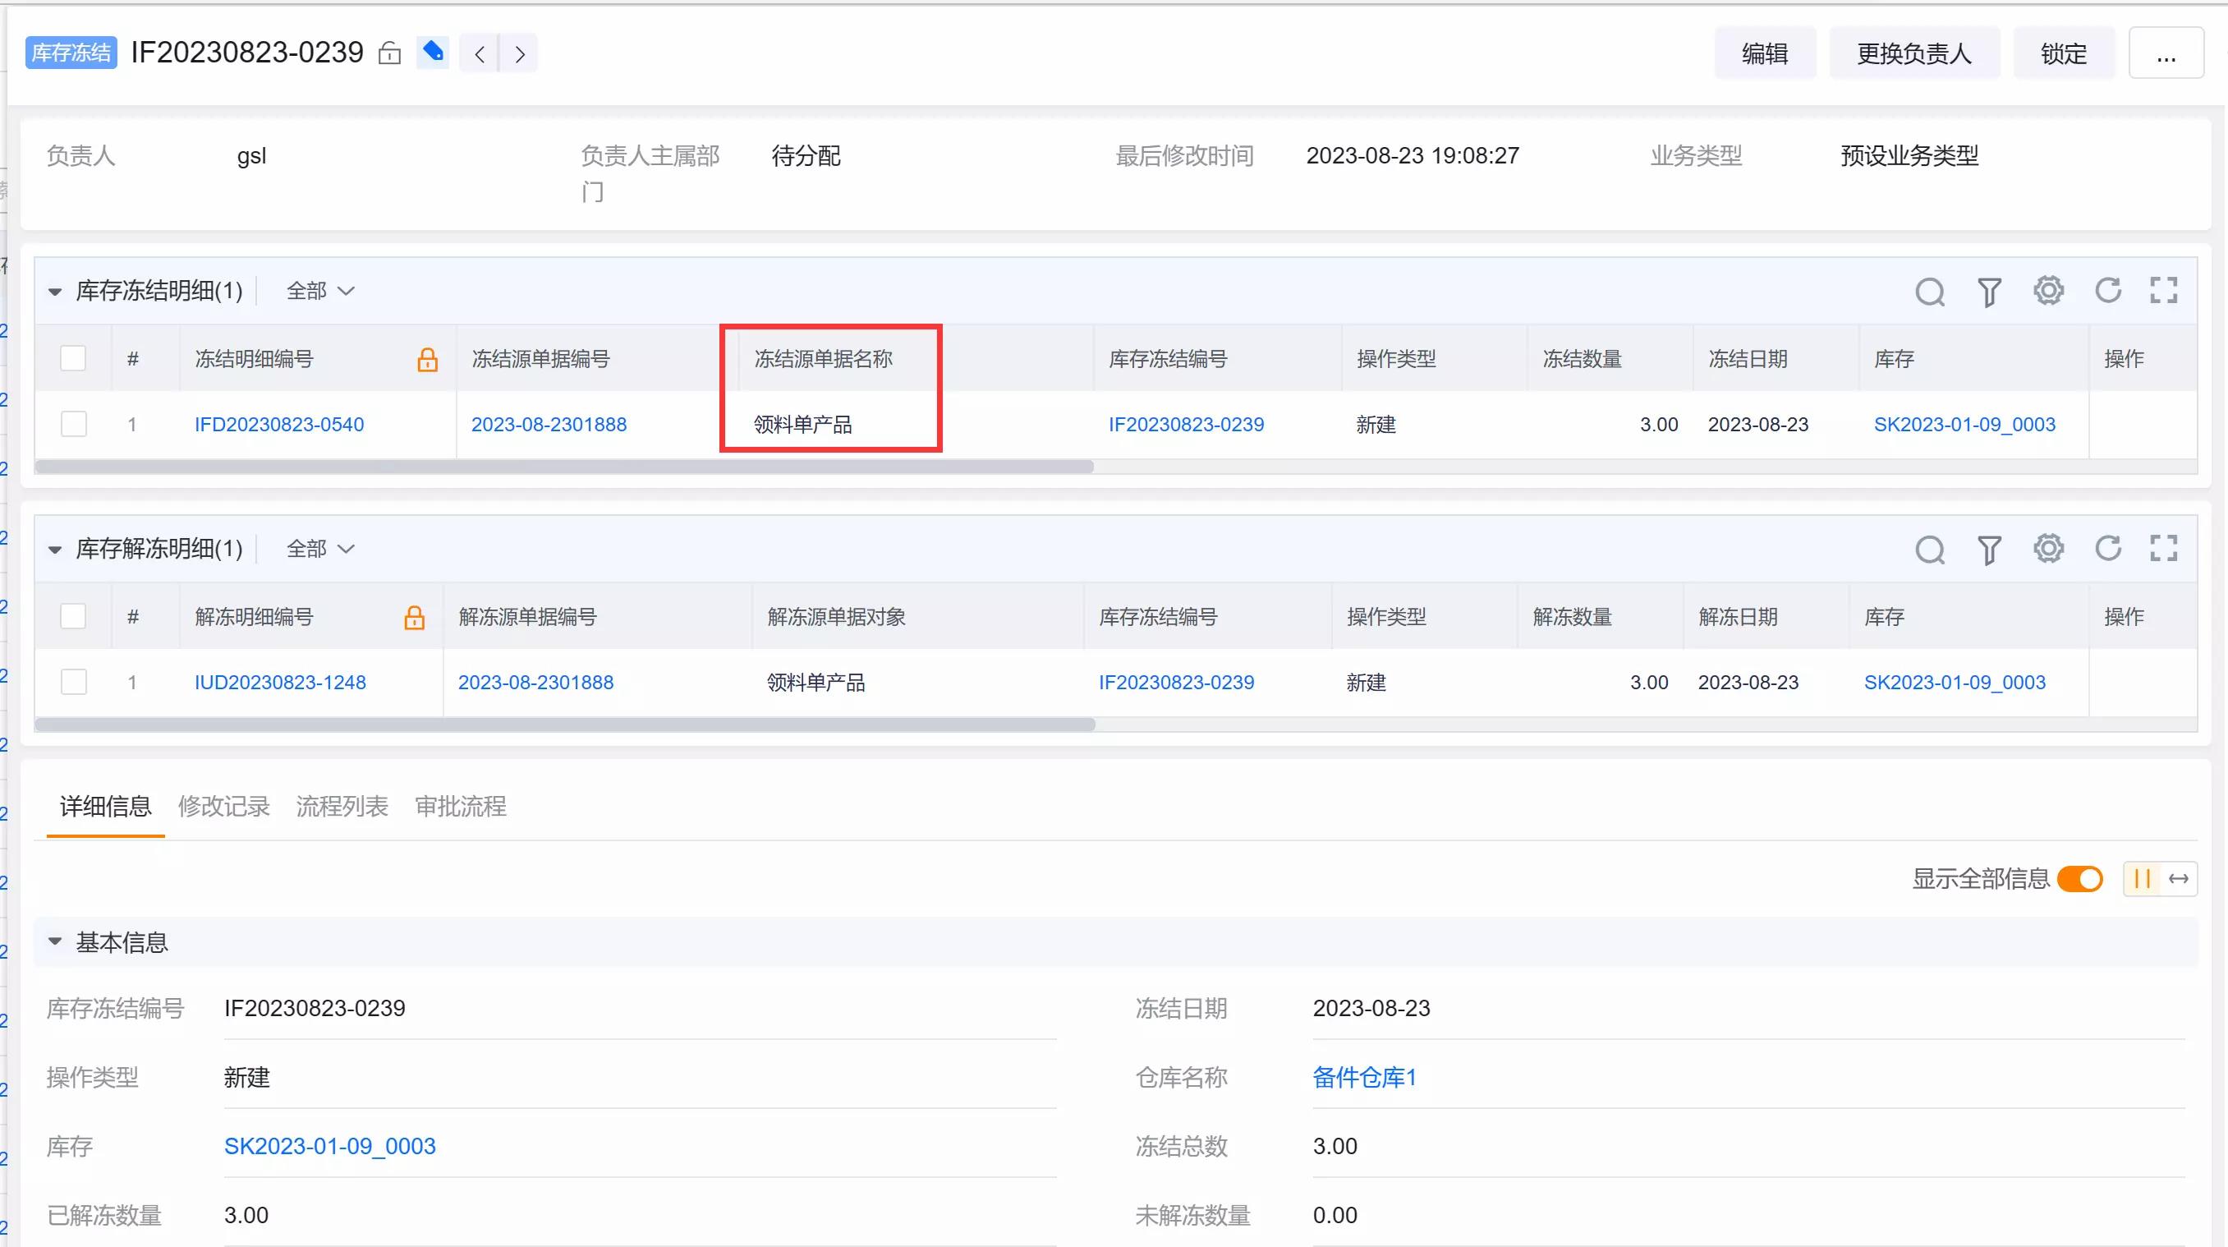Refresh the 库存冻结明细 table

pyautogui.click(x=2108, y=290)
